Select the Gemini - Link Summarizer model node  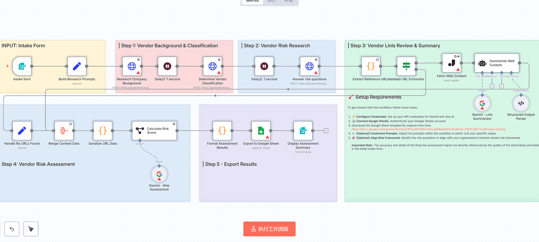tap(482, 103)
